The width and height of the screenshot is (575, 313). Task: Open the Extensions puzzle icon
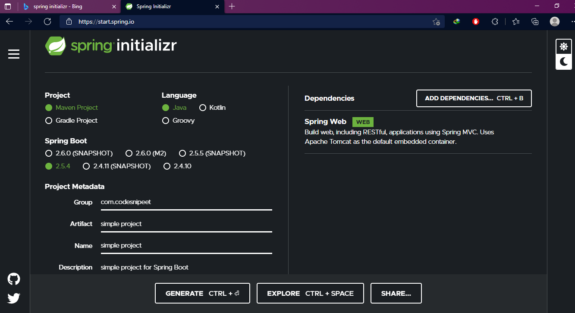(495, 22)
